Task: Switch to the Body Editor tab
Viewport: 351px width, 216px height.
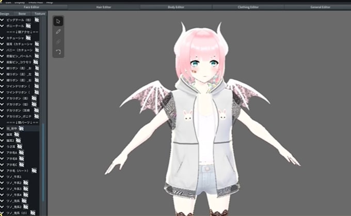Action: (176, 7)
